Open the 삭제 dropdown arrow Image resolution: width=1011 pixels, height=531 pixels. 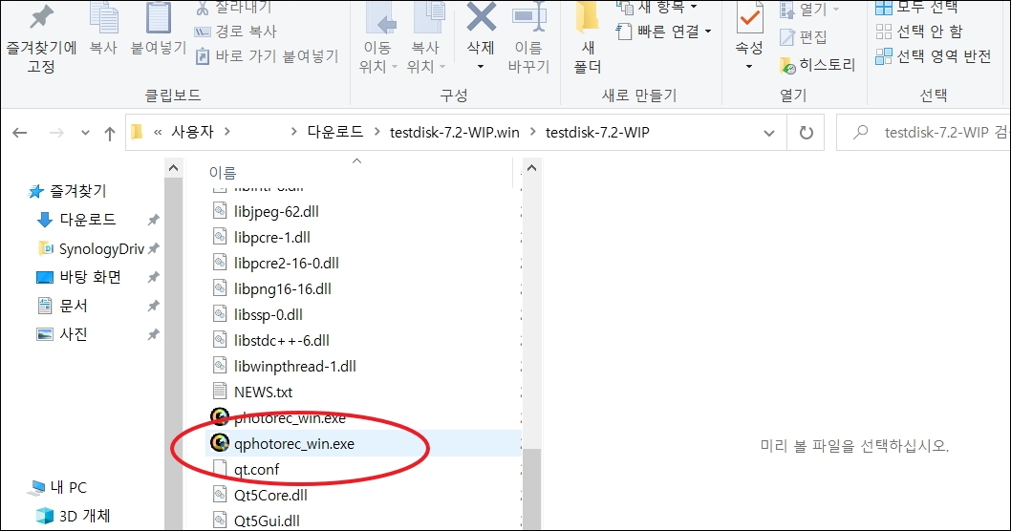coord(481,67)
